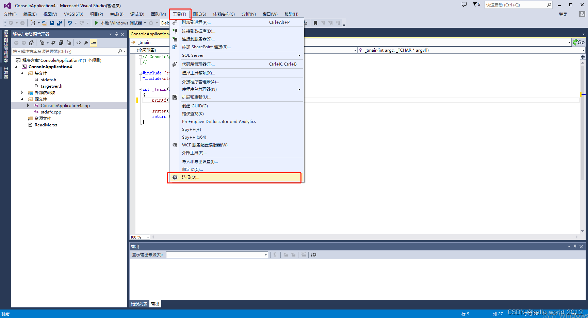The image size is (588, 318).
Task: Click the pending changes filter clock icon
Action: pyautogui.click(x=42, y=43)
